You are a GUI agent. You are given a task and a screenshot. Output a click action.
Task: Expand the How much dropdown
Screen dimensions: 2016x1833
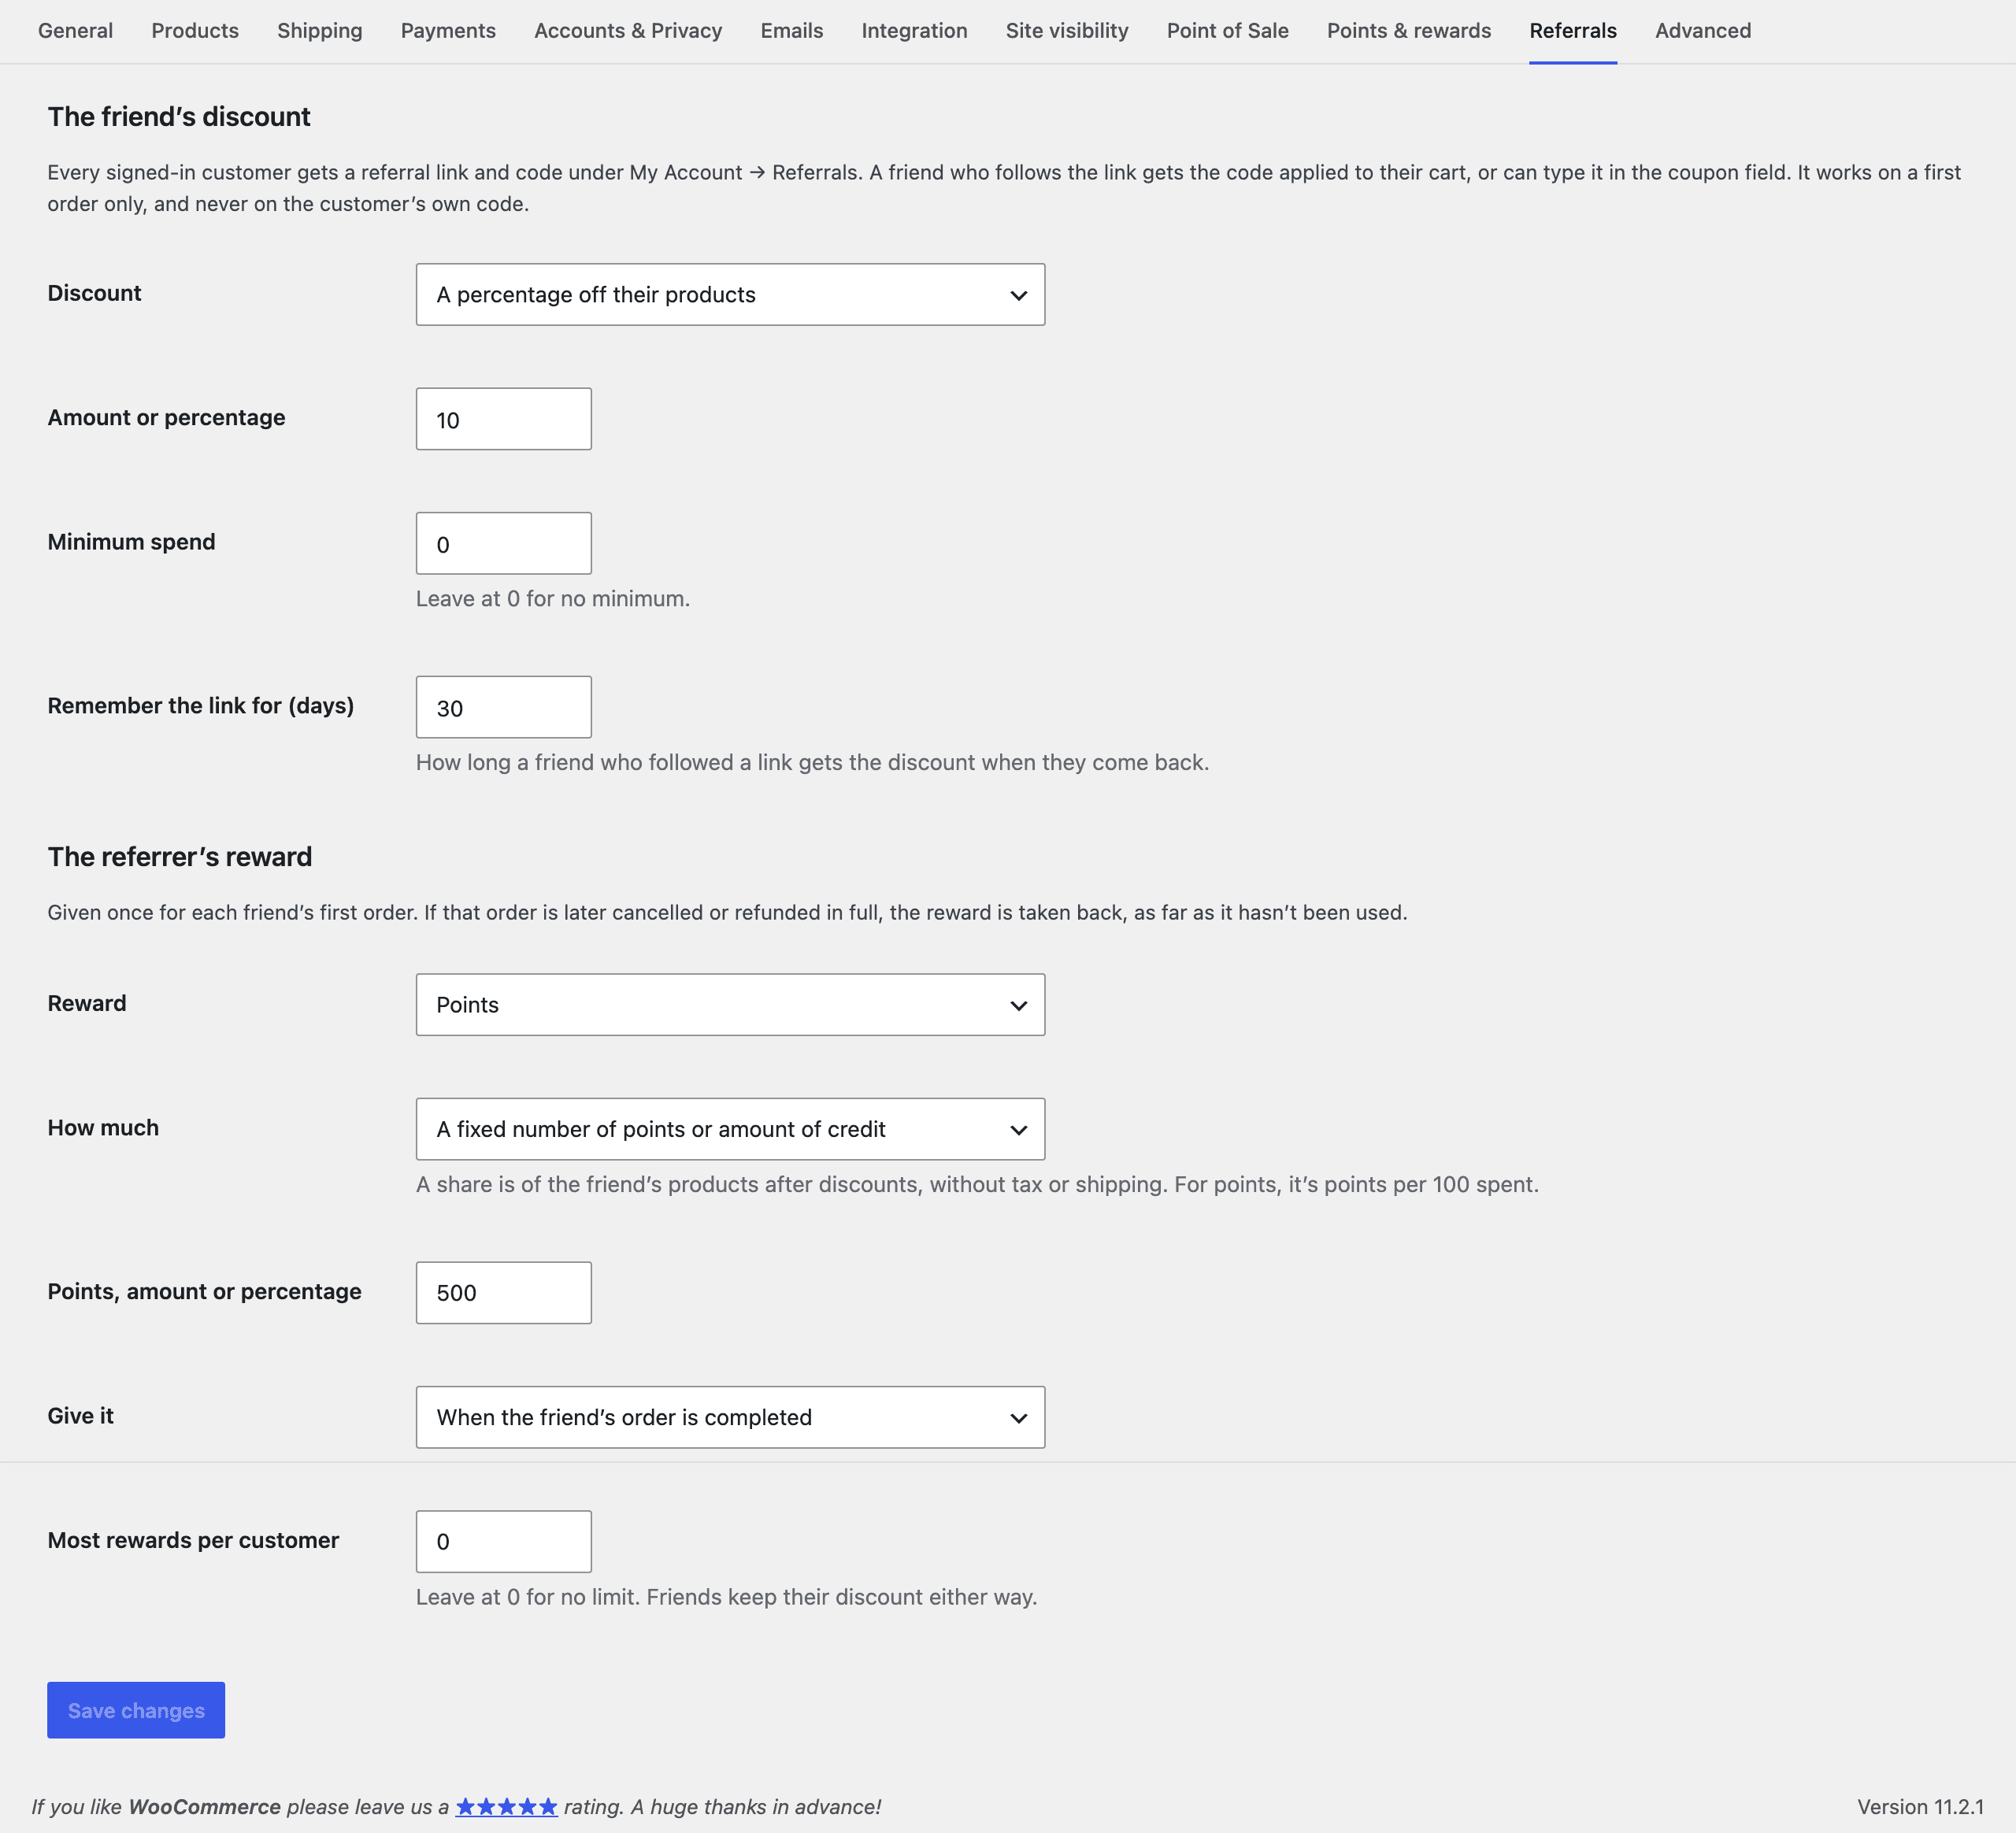pos(730,1129)
